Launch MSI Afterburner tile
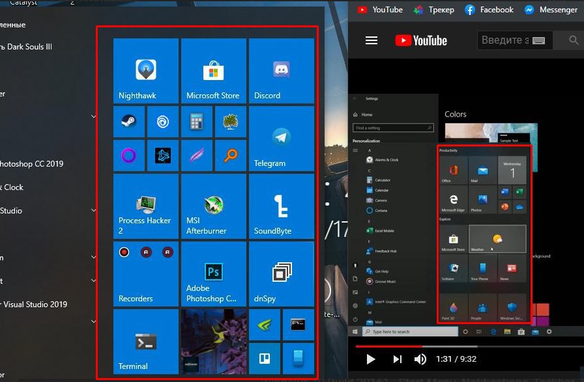The image size is (584, 382). click(x=213, y=206)
